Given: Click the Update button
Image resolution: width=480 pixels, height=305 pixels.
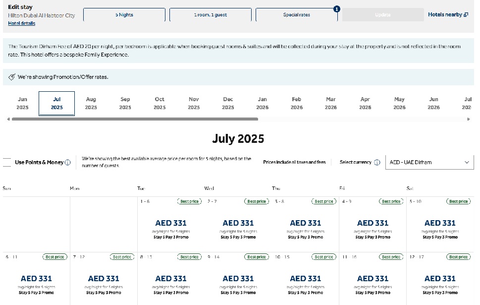Looking at the screenshot, I should [383, 15].
